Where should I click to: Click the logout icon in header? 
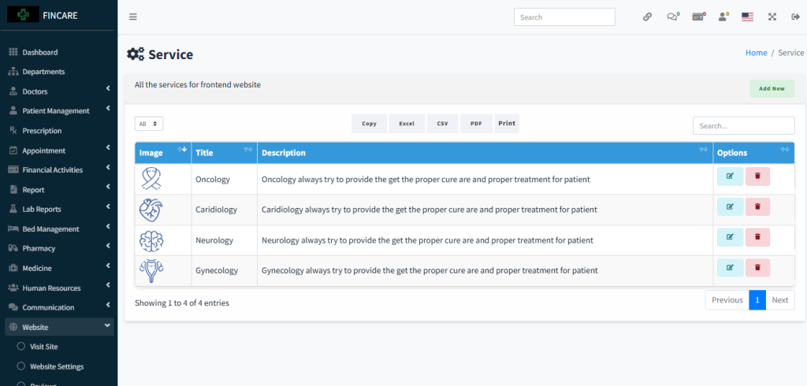(795, 17)
